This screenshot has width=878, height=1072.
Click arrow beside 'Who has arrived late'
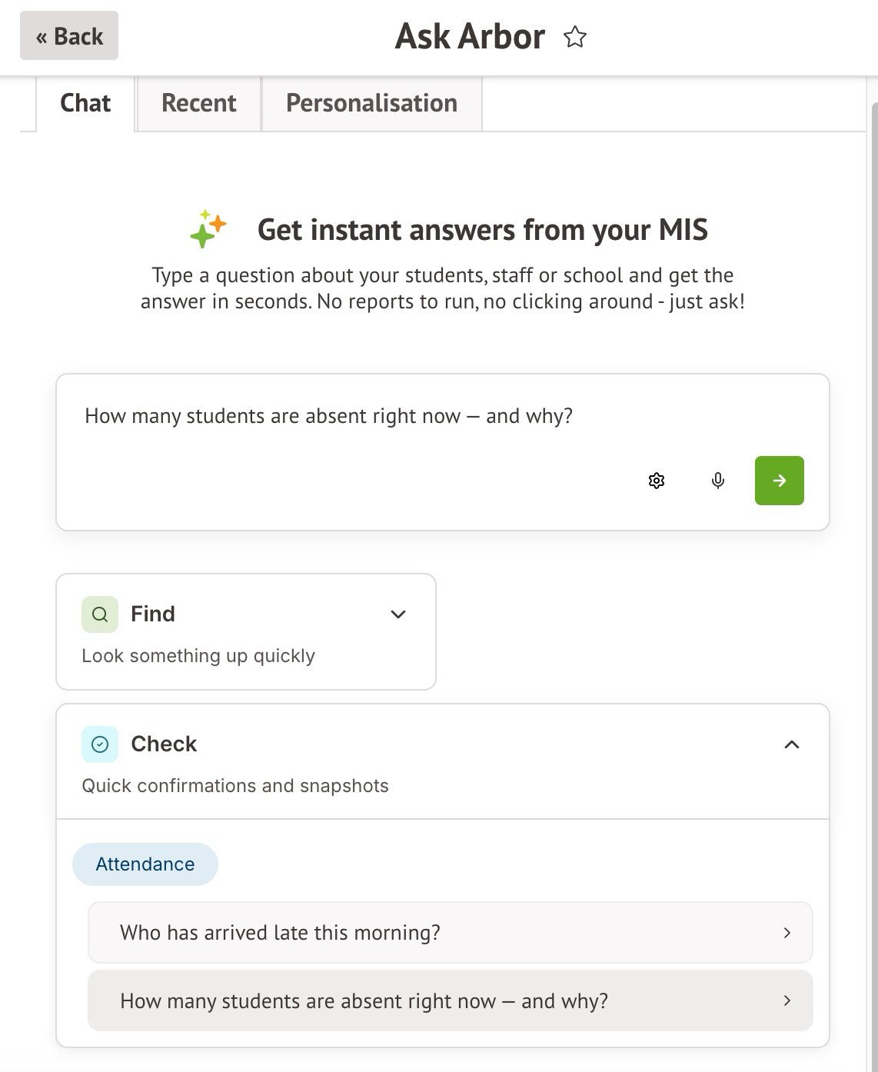(787, 933)
